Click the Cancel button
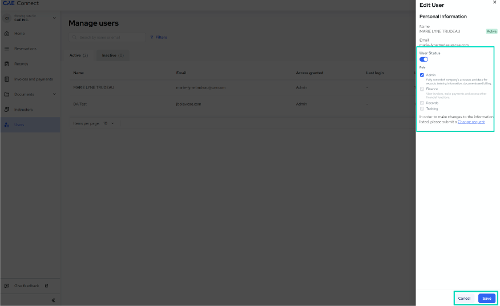The height and width of the screenshot is (306, 500). [x=464, y=299]
